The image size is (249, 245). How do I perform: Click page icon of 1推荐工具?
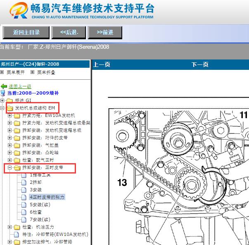pyautogui.click(x=24, y=175)
